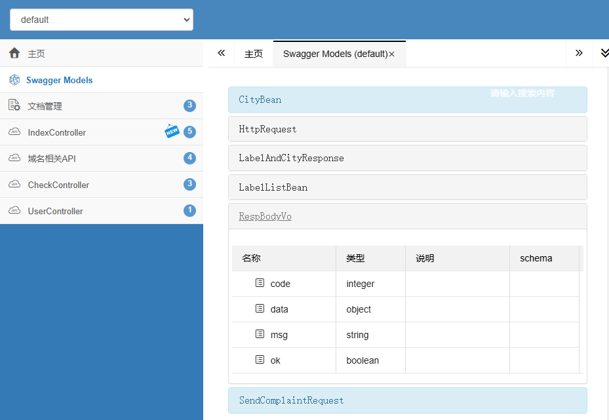Close the Swagger Models (default) tab
Screen dimensions: 609x420
[392, 54]
